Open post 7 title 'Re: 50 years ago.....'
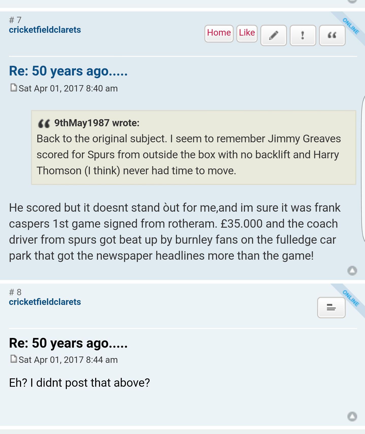 68,71
